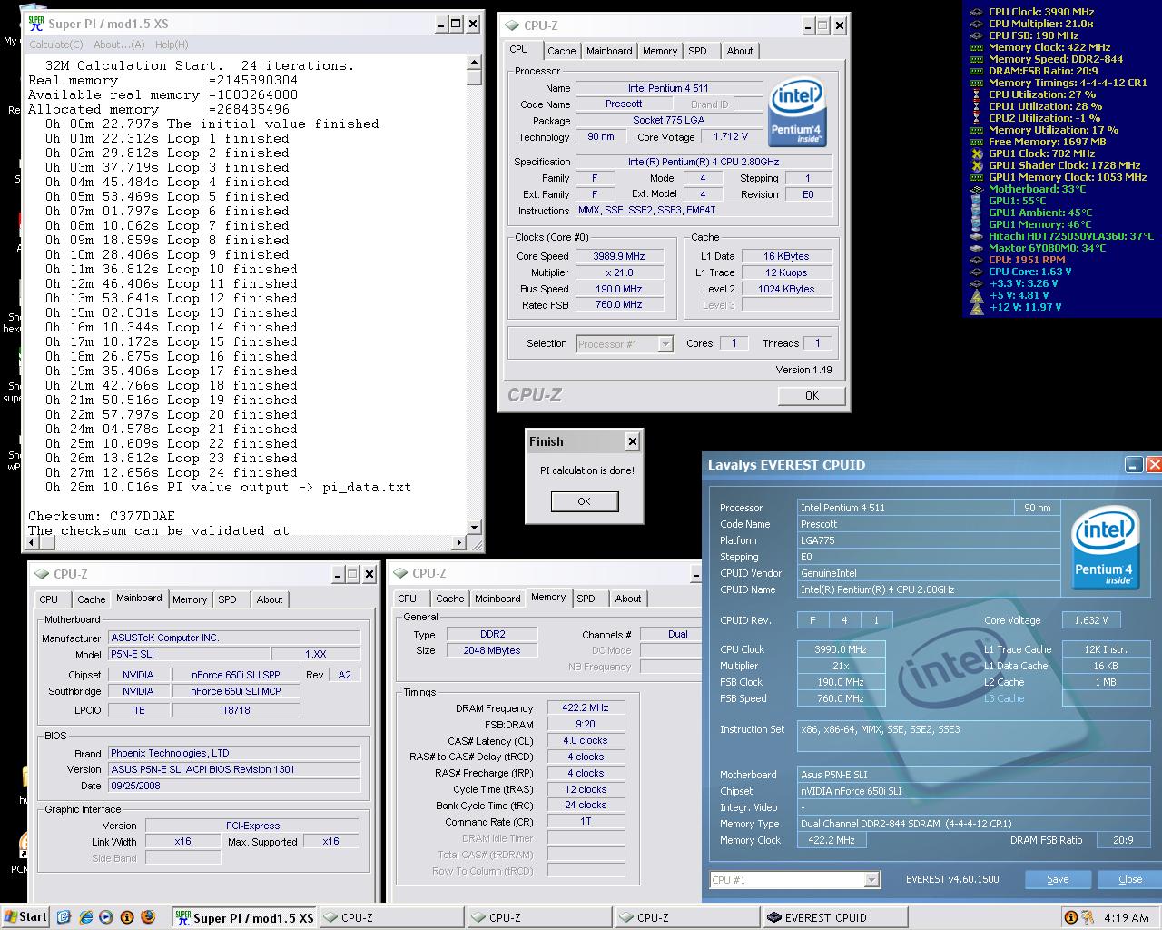Click the Core Speed value 3989.9 MHz in CPU-Z
The height and width of the screenshot is (930, 1162).
tap(618, 256)
